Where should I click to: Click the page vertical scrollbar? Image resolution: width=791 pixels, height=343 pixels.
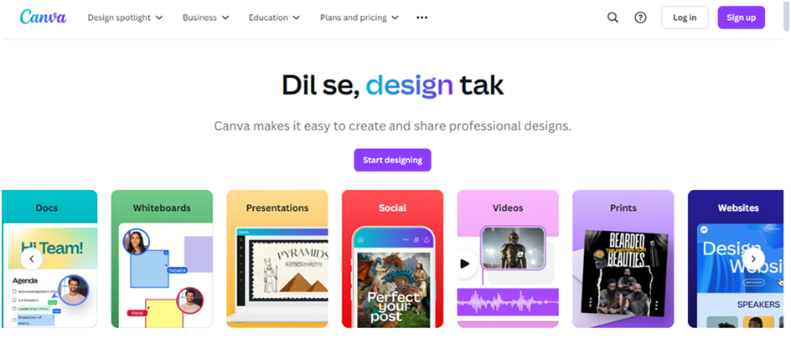tap(787, 15)
